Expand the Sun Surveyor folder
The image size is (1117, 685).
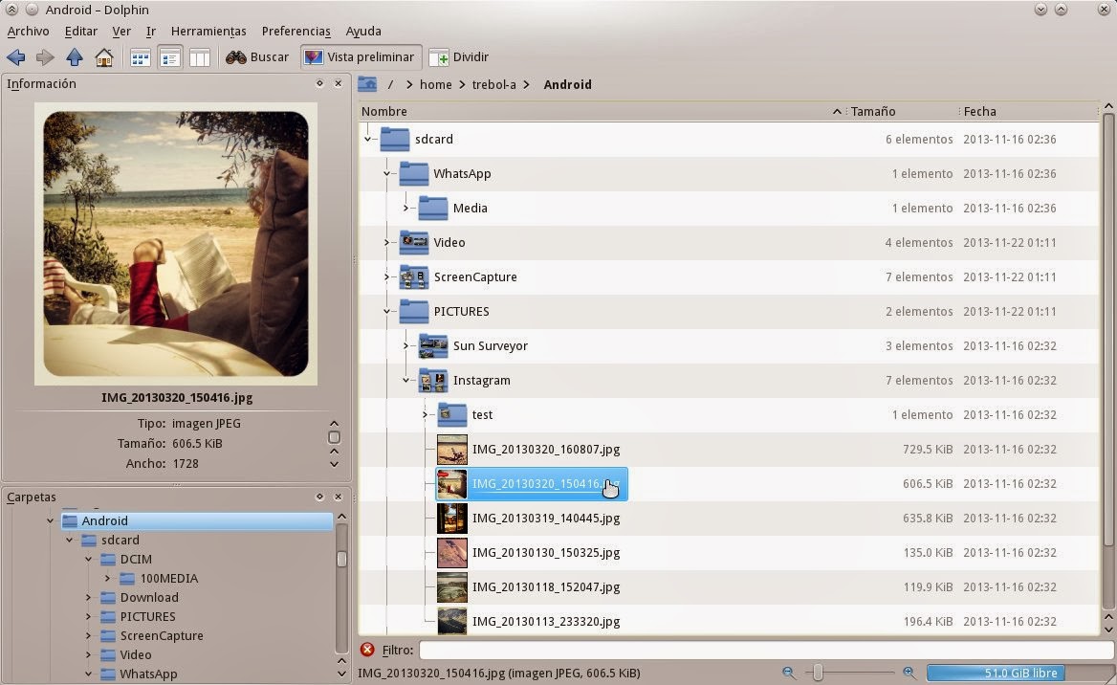coord(406,346)
